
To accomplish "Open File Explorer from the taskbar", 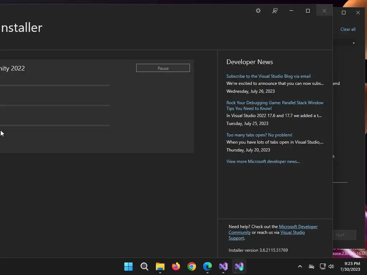I will coord(160,266).
